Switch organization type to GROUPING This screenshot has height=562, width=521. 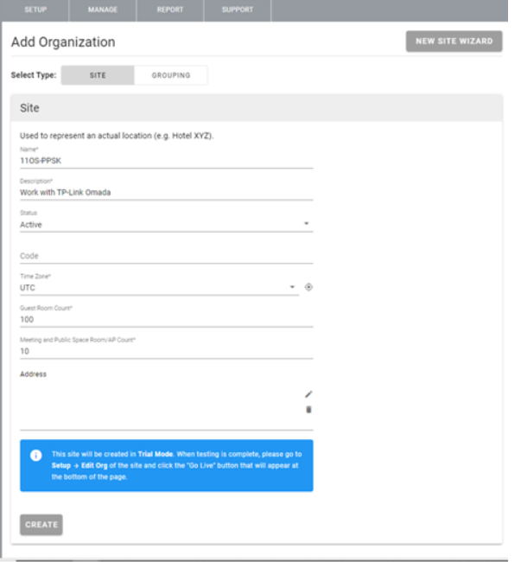point(171,75)
